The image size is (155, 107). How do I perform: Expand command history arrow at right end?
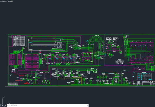(x=88, y=106)
